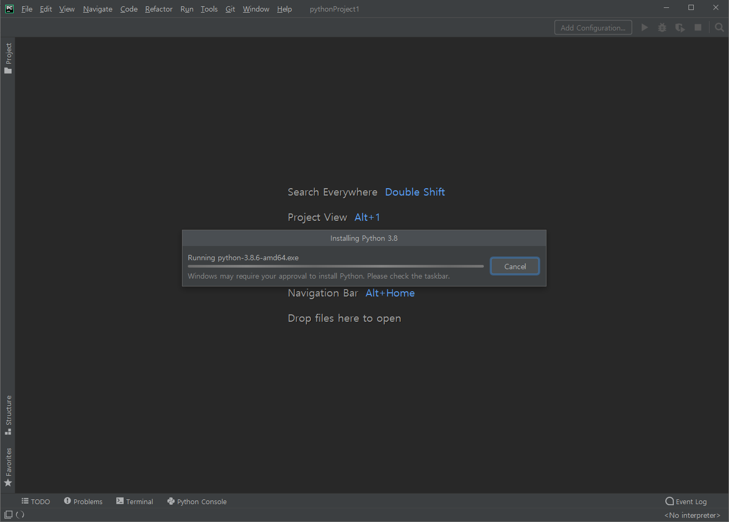Click the Double Shift shortcut hint
This screenshot has height=522, width=729.
pyautogui.click(x=415, y=192)
